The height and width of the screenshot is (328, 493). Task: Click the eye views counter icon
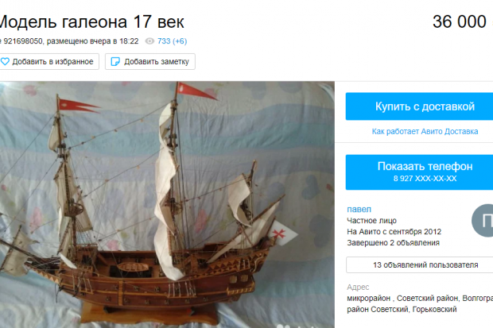coord(149,41)
